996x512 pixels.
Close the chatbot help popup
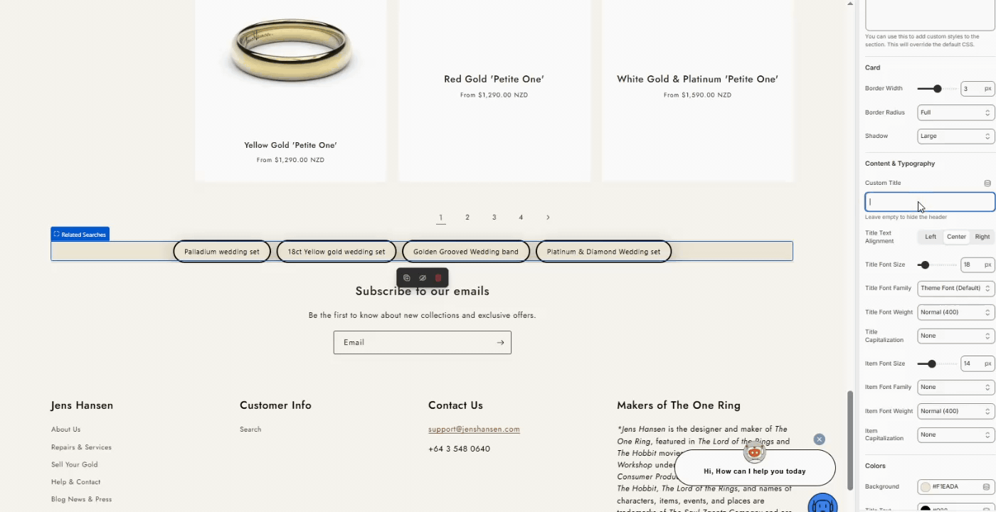point(819,439)
